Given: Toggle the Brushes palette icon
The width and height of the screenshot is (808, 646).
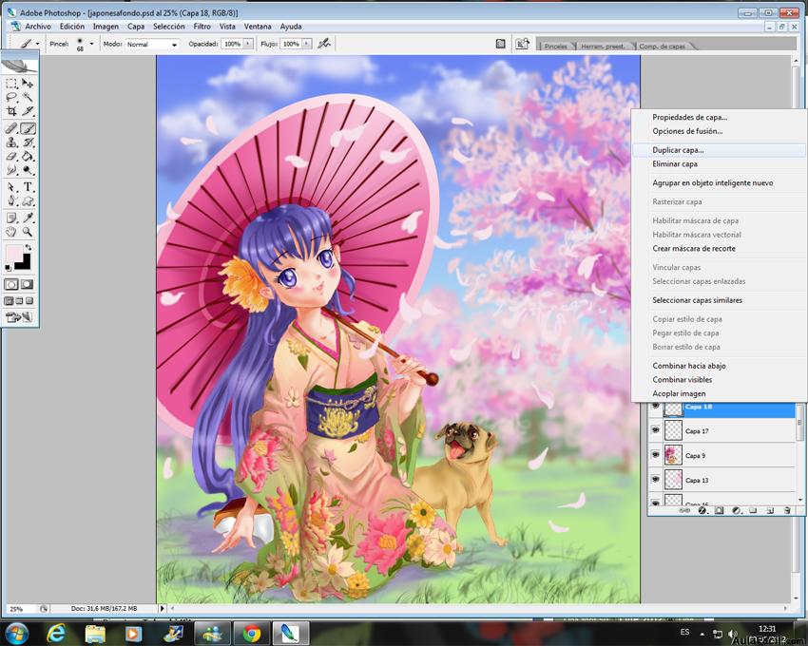Looking at the screenshot, I should 500,44.
